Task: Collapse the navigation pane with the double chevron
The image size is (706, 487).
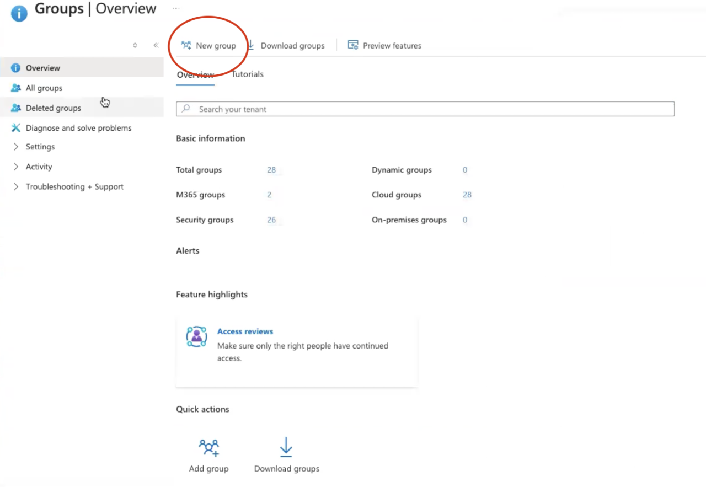Action: pyautogui.click(x=156, y=45)
